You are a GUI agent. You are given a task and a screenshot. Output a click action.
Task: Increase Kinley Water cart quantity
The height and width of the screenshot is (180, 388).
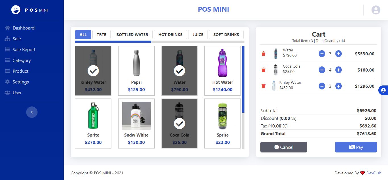(338, 86)
